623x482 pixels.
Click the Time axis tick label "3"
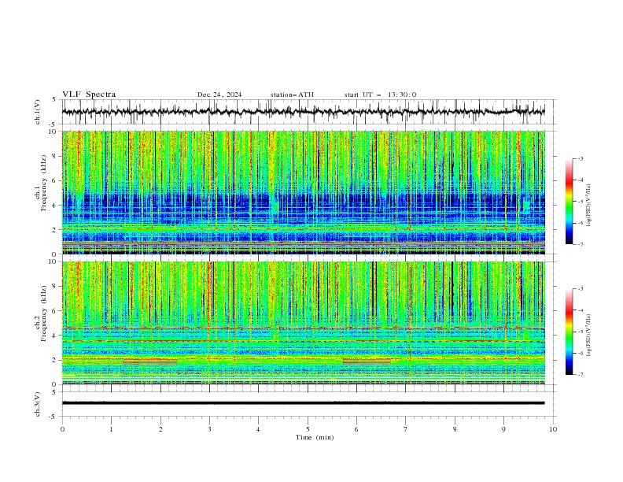[209, 429]
